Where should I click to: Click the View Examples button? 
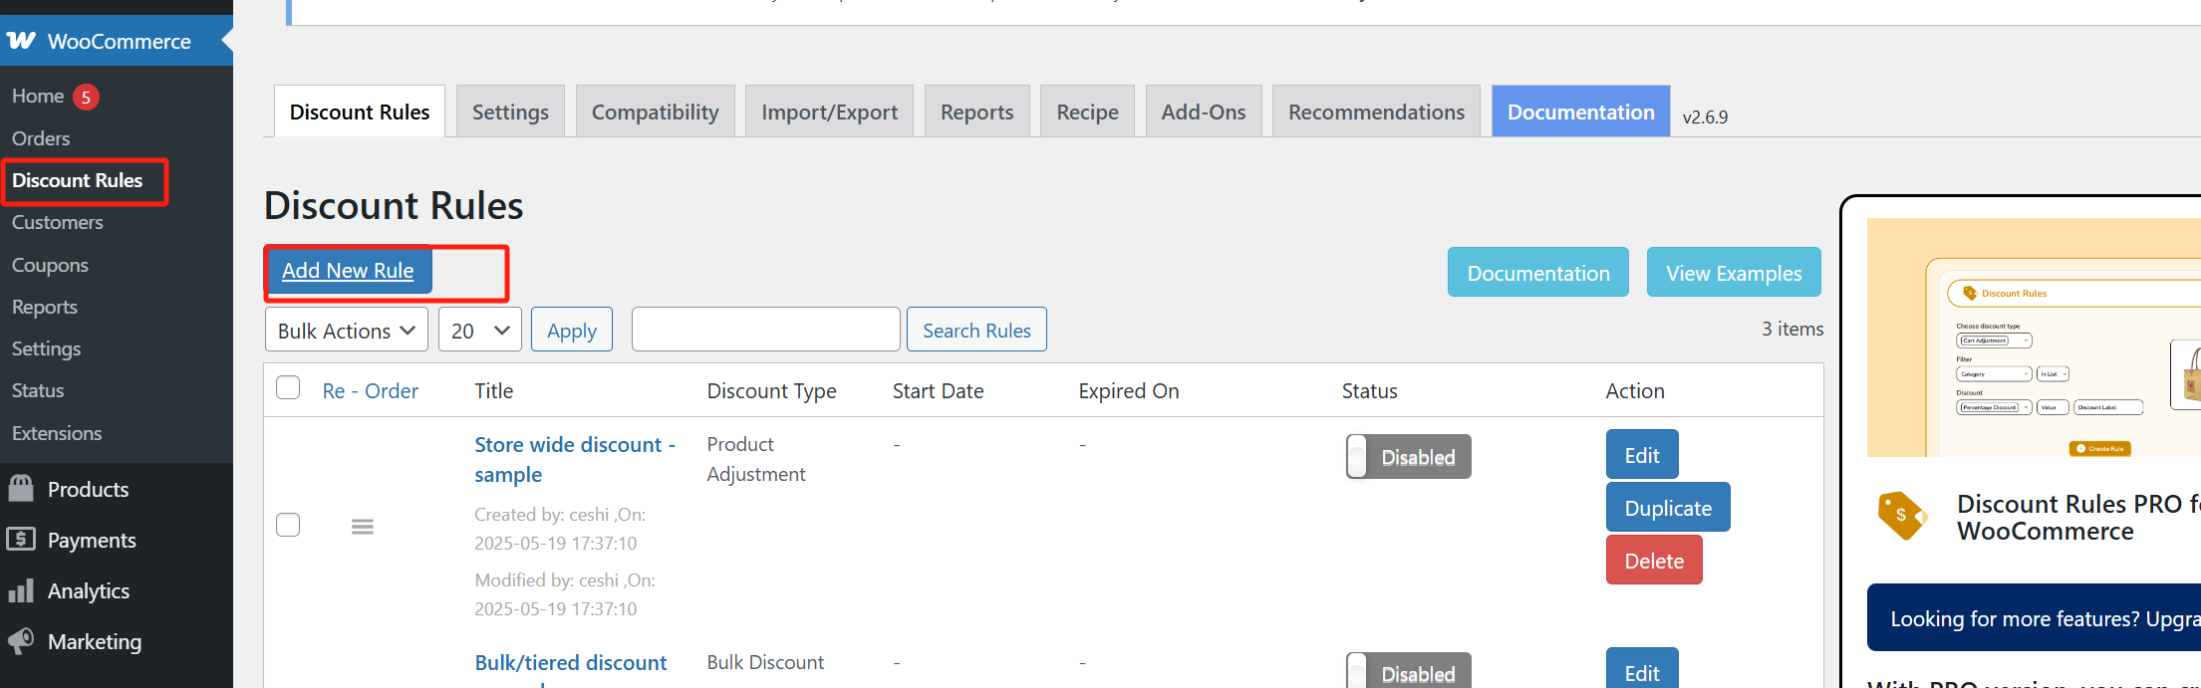click(x=1734, y=273)
